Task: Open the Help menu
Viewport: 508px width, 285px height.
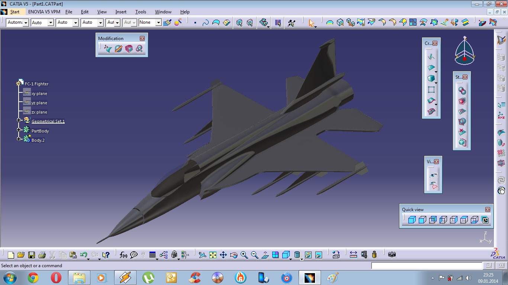Action: [x=185, y=12]
